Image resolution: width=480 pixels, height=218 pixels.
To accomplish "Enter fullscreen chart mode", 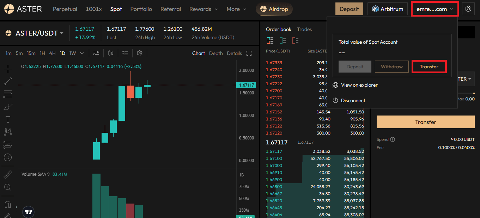I will [x=249, y=53].
